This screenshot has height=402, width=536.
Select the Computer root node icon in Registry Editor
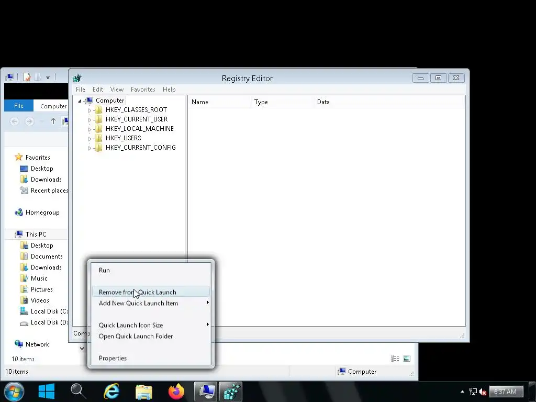(x=90, y=100)
